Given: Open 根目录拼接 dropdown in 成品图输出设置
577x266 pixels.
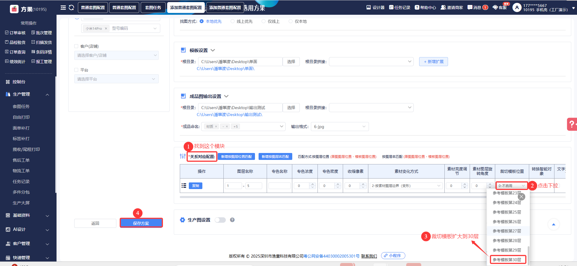Looking at the screenshot, I should coord(371,108).
